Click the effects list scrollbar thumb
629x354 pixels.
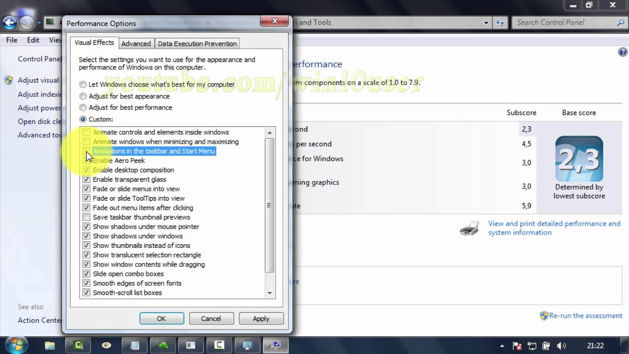click(x=269, y=205)
